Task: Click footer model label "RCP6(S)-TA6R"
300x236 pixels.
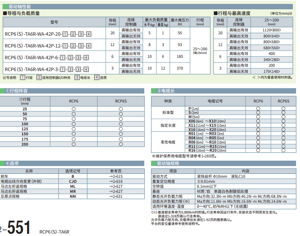Action: point(54,232)
